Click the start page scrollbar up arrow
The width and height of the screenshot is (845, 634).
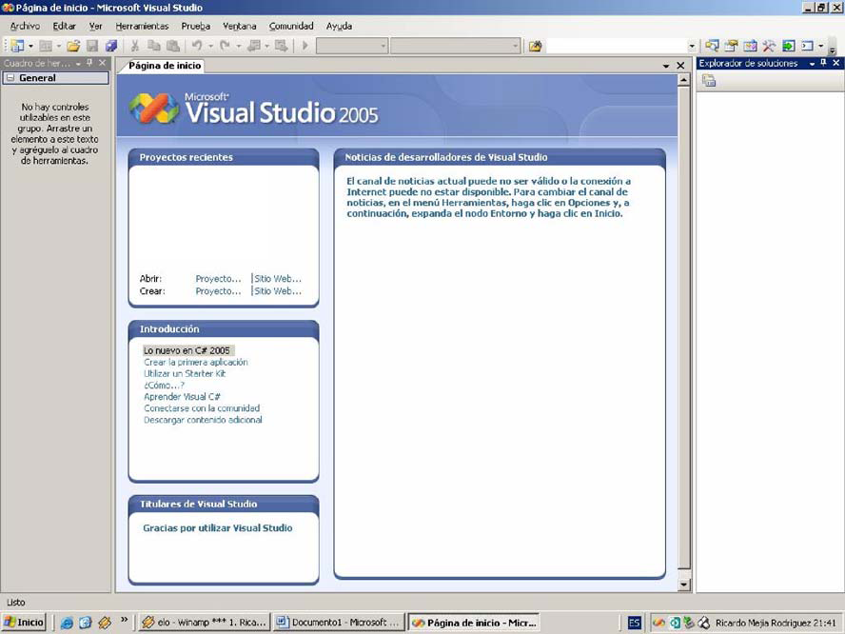click(684, 80)
